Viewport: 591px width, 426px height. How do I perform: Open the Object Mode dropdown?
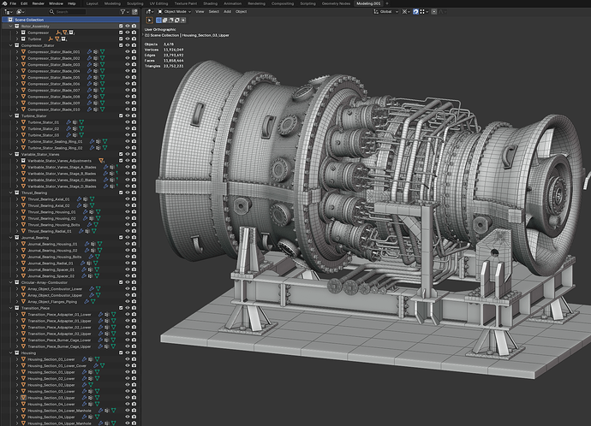[x=175, y=12]
